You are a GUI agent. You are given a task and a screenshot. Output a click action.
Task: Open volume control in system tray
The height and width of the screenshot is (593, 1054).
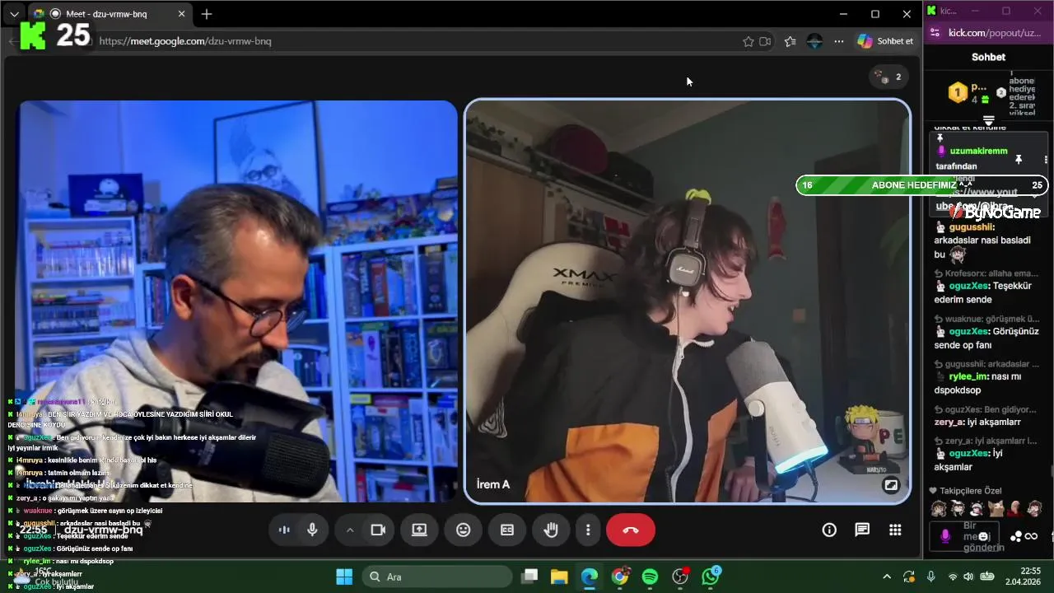tap(969, 577)
